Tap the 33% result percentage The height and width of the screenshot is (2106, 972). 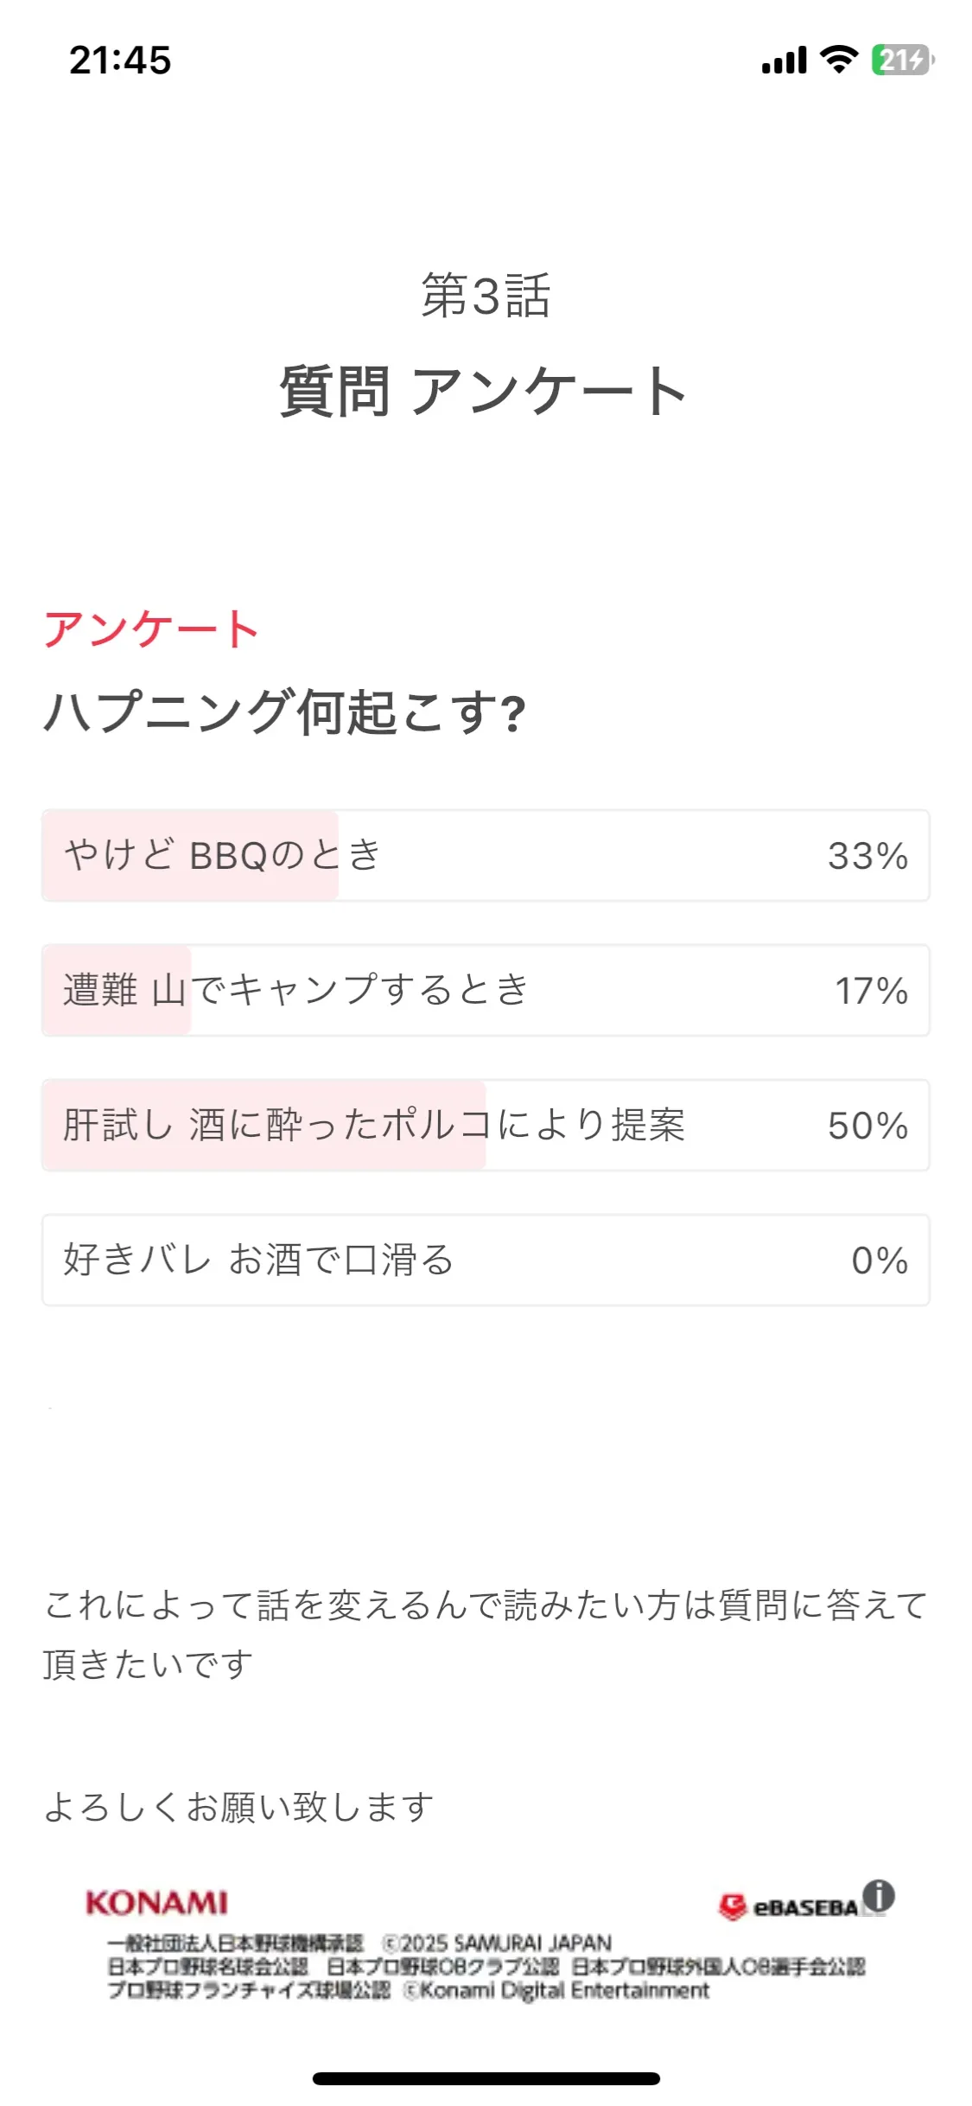click(x=867, y=856)
